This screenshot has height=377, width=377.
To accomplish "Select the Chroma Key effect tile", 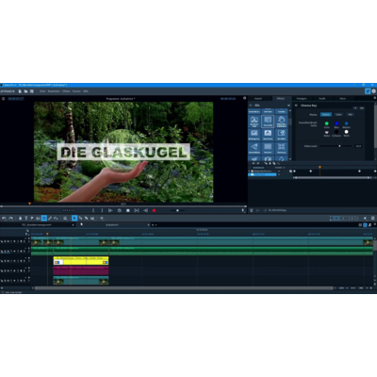I will coord(268,122).
